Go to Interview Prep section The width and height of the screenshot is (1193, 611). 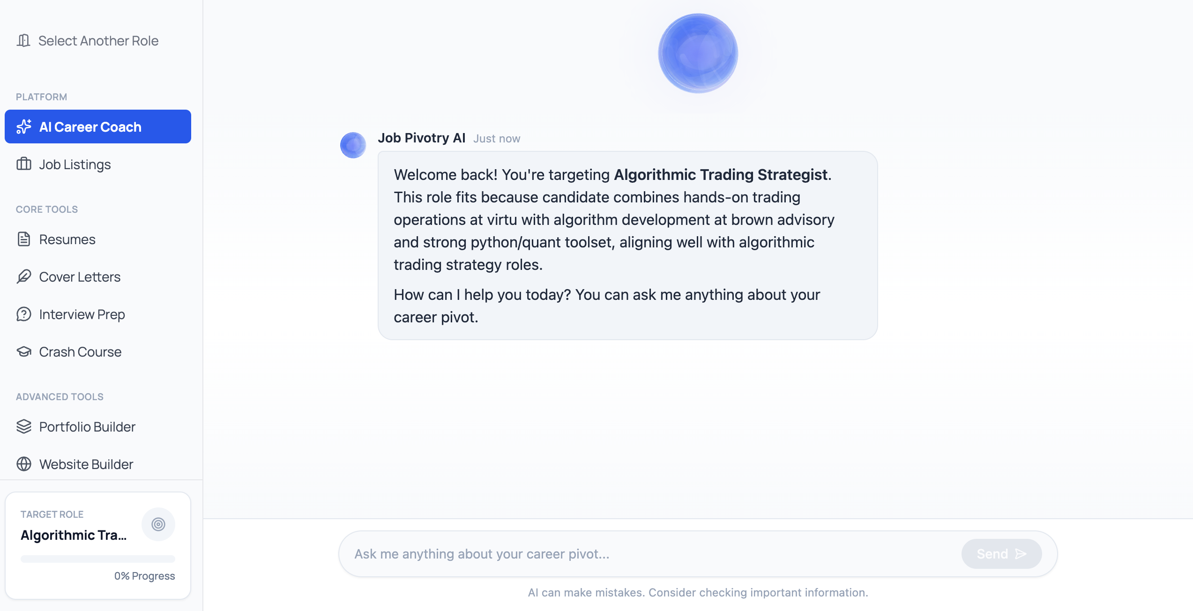[x=82, y=314]
